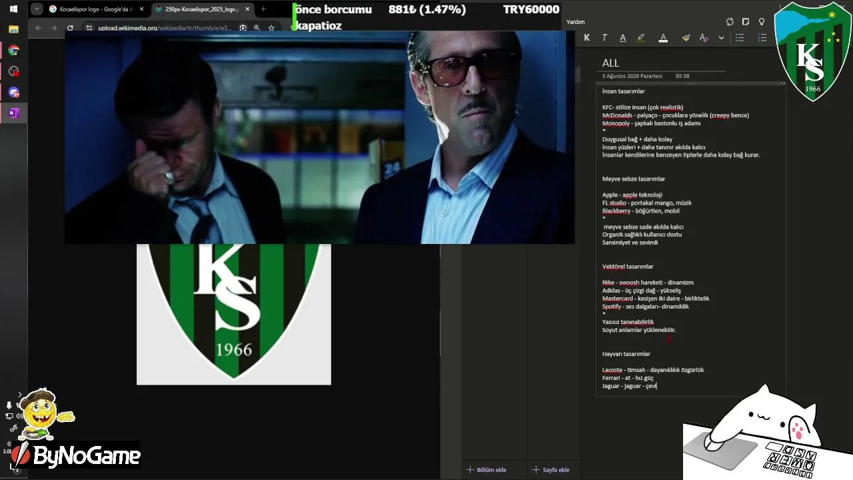Click the Duygusal bağ + daha kolay line

click(x=637, y=139)
